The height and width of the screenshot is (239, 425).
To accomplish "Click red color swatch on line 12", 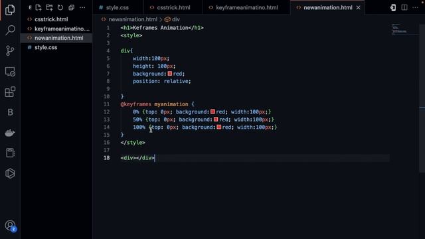I will click(212, 112).
